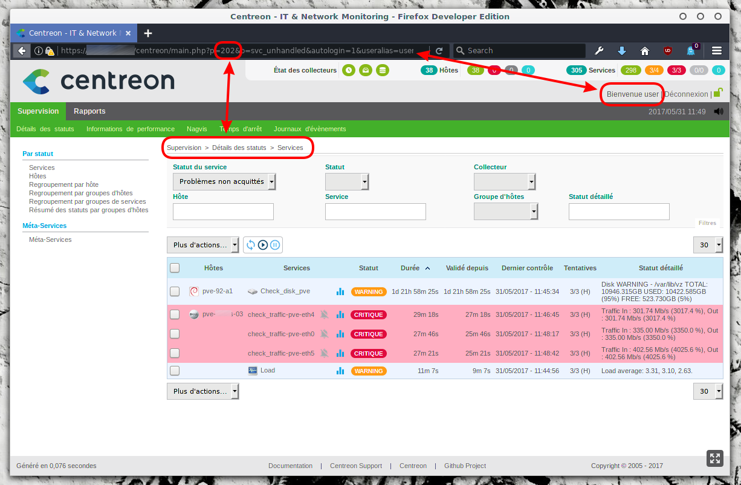The image size is (741, 485).
Task: Click the speaker icon next to the date
Action: pyautogui.click(x=718, y=111)
